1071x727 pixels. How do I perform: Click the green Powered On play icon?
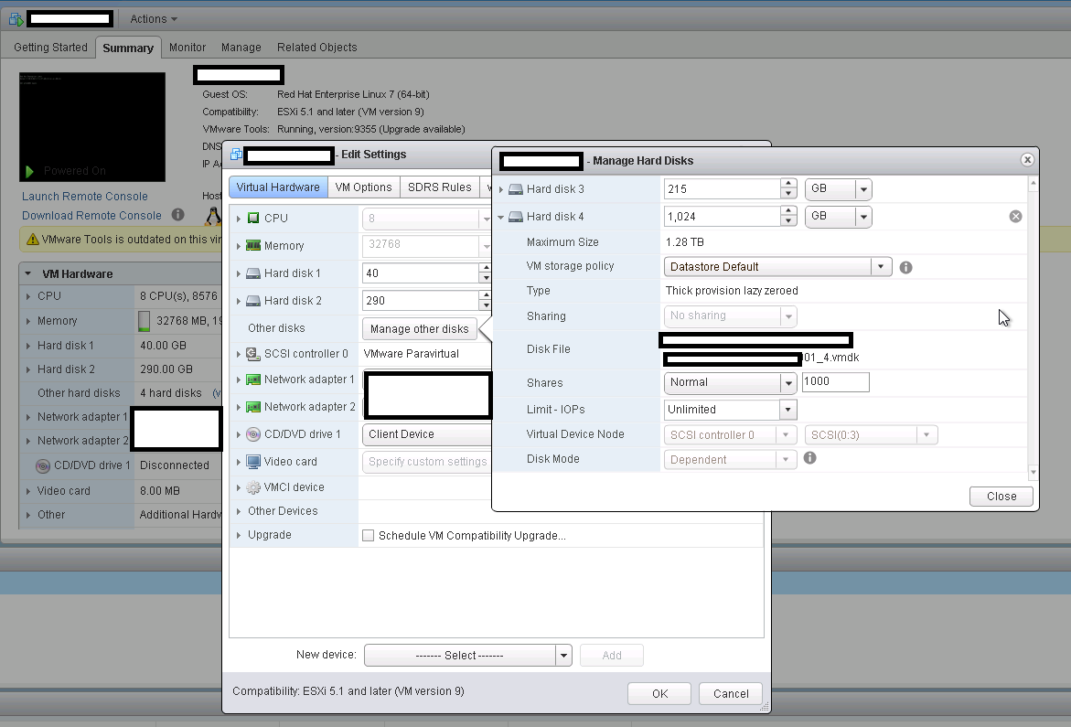[x=29, y=171]
